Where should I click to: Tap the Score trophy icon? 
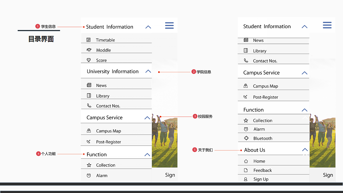[x=89, y=60]
